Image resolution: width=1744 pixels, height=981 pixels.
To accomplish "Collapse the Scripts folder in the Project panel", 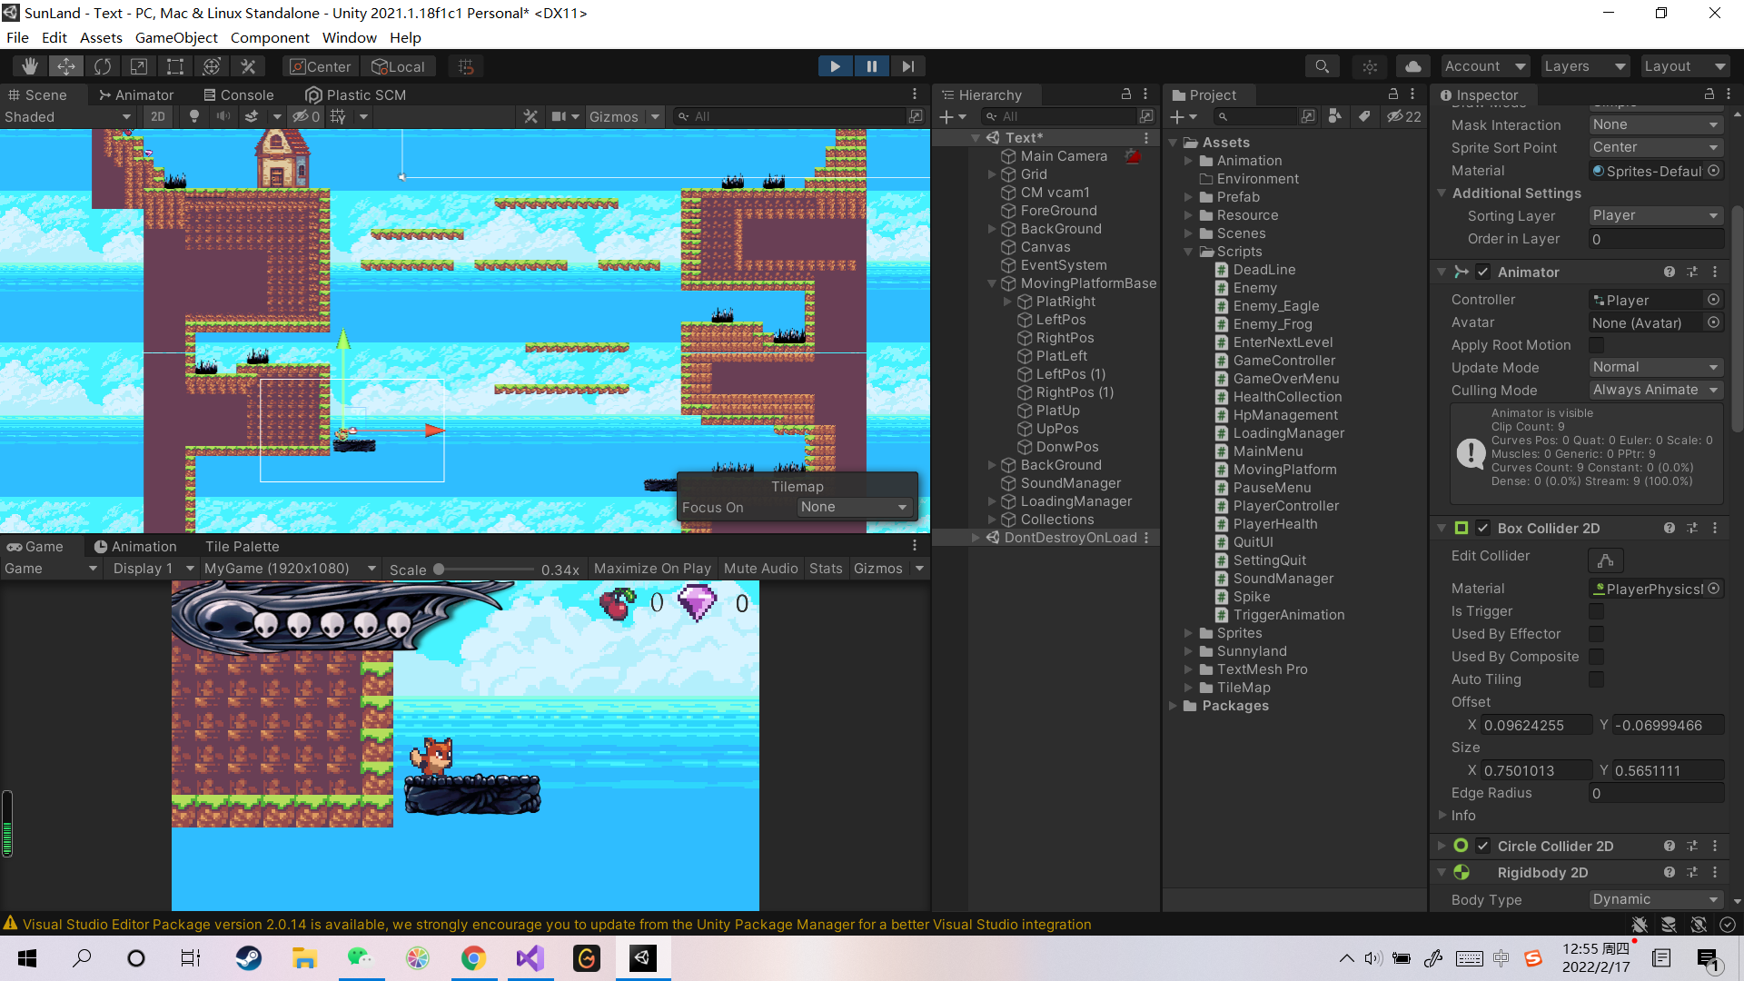I will [1189, 252].
